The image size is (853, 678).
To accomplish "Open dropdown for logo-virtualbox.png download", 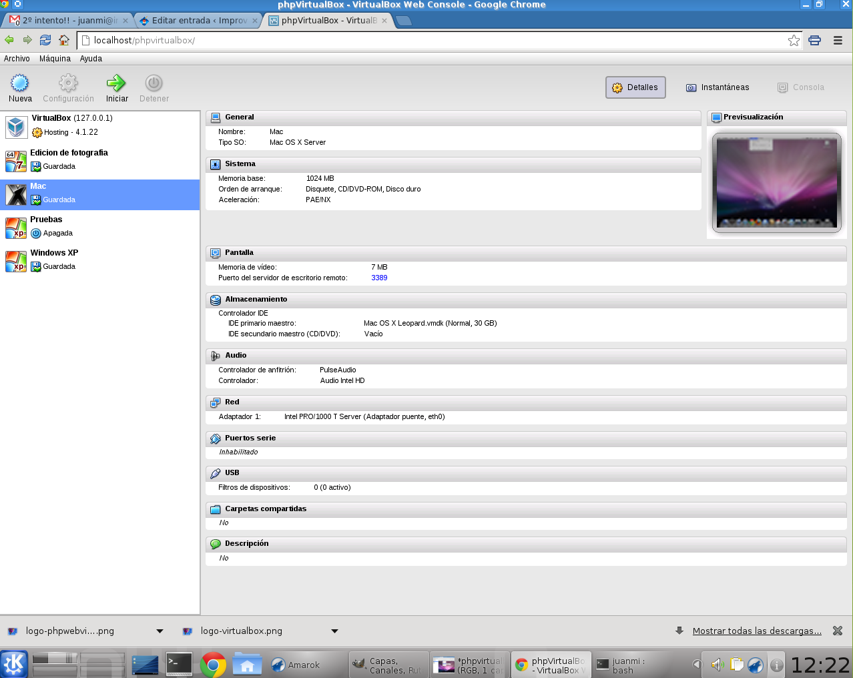I will [x=334, y=631].
